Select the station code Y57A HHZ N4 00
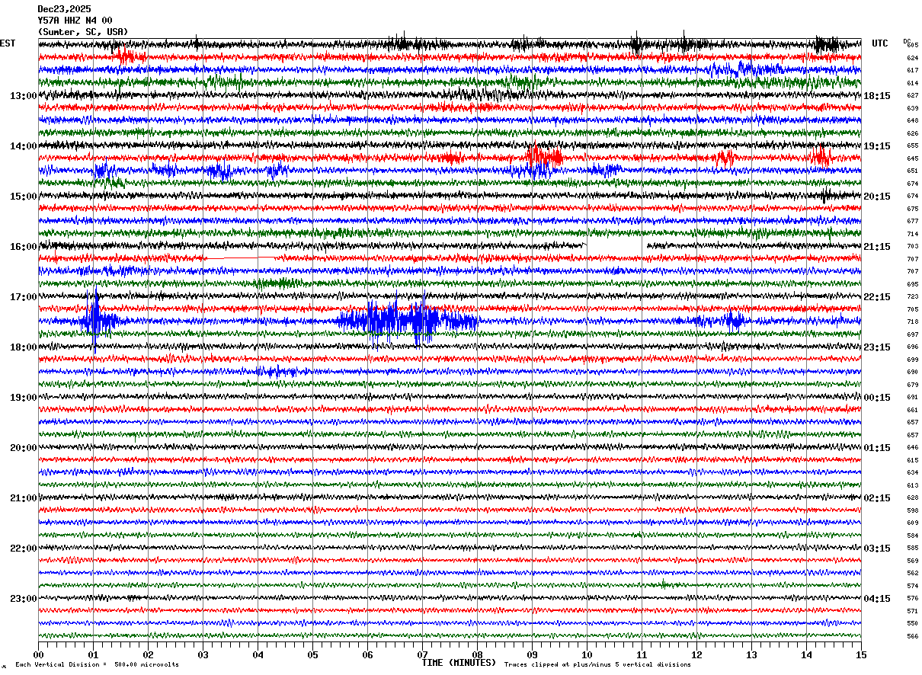 pyautogui.click(x=75, y=21)
